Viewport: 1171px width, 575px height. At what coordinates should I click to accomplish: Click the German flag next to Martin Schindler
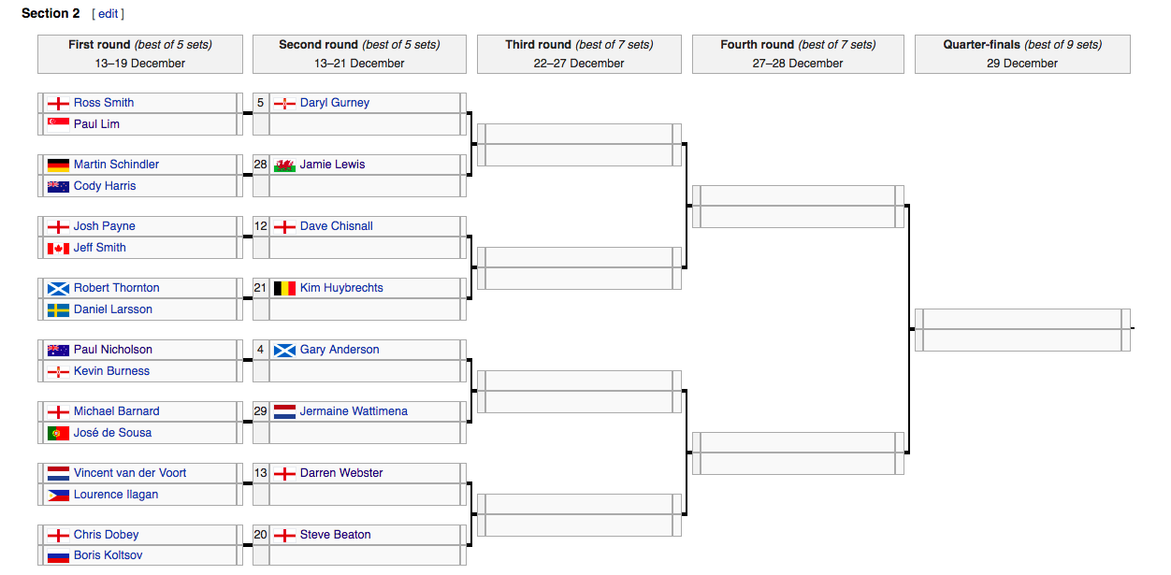click(x=58, y=165)
